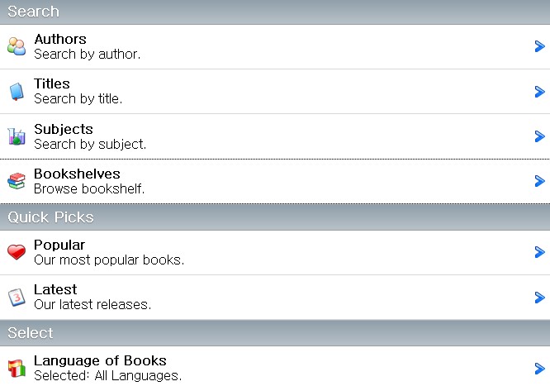The height and width of the screenshot is (386, 550).
Task: Click the red heart Popular icon
Action: (x=17, y=252)
